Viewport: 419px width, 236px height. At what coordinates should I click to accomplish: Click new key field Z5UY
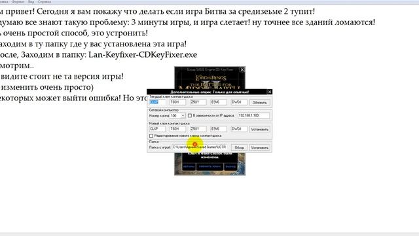pyautogui.click(x=198, y=128)
